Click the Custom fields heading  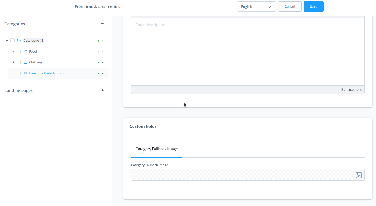(143, 126)
